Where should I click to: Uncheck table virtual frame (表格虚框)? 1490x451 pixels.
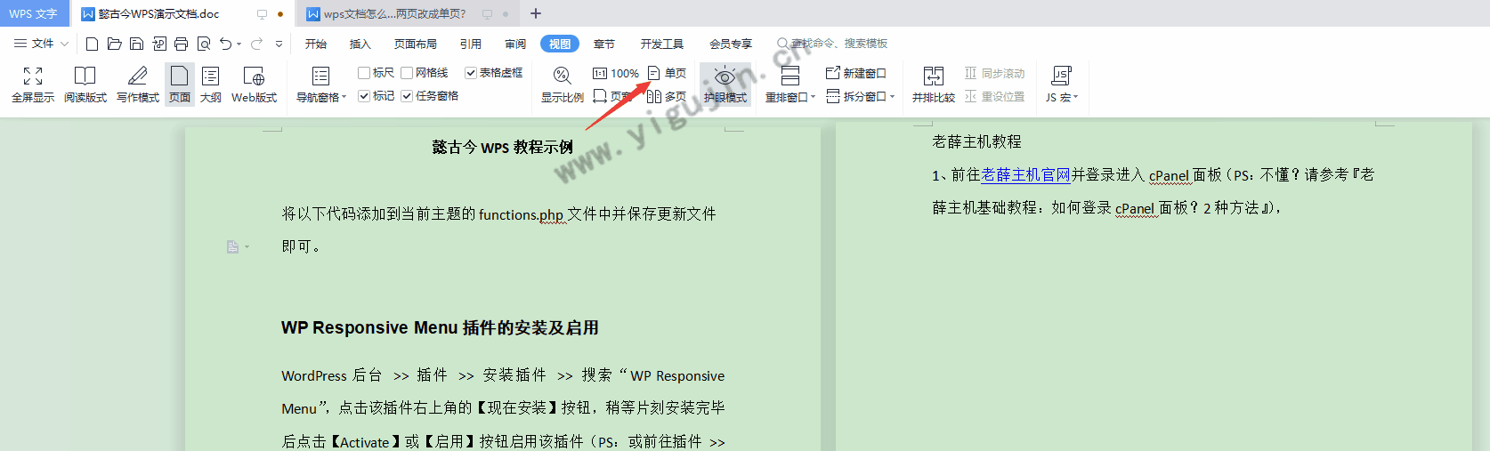(x=494, y=73)
